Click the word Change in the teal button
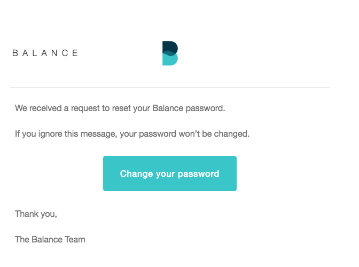359x267 pixels. coord(136,174)
